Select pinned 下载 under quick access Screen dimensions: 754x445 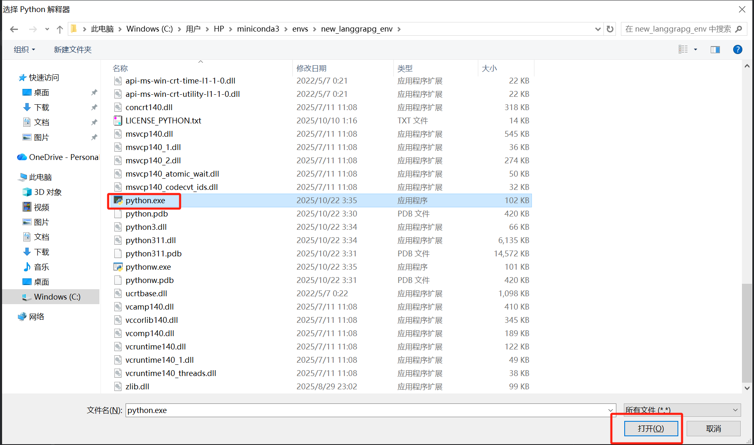click(42, 107)
